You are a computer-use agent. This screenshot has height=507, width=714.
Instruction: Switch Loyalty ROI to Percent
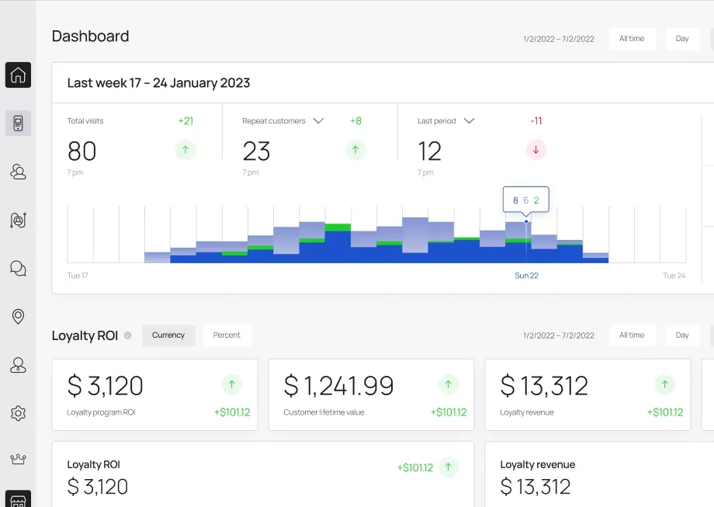[x=227, y=335]
